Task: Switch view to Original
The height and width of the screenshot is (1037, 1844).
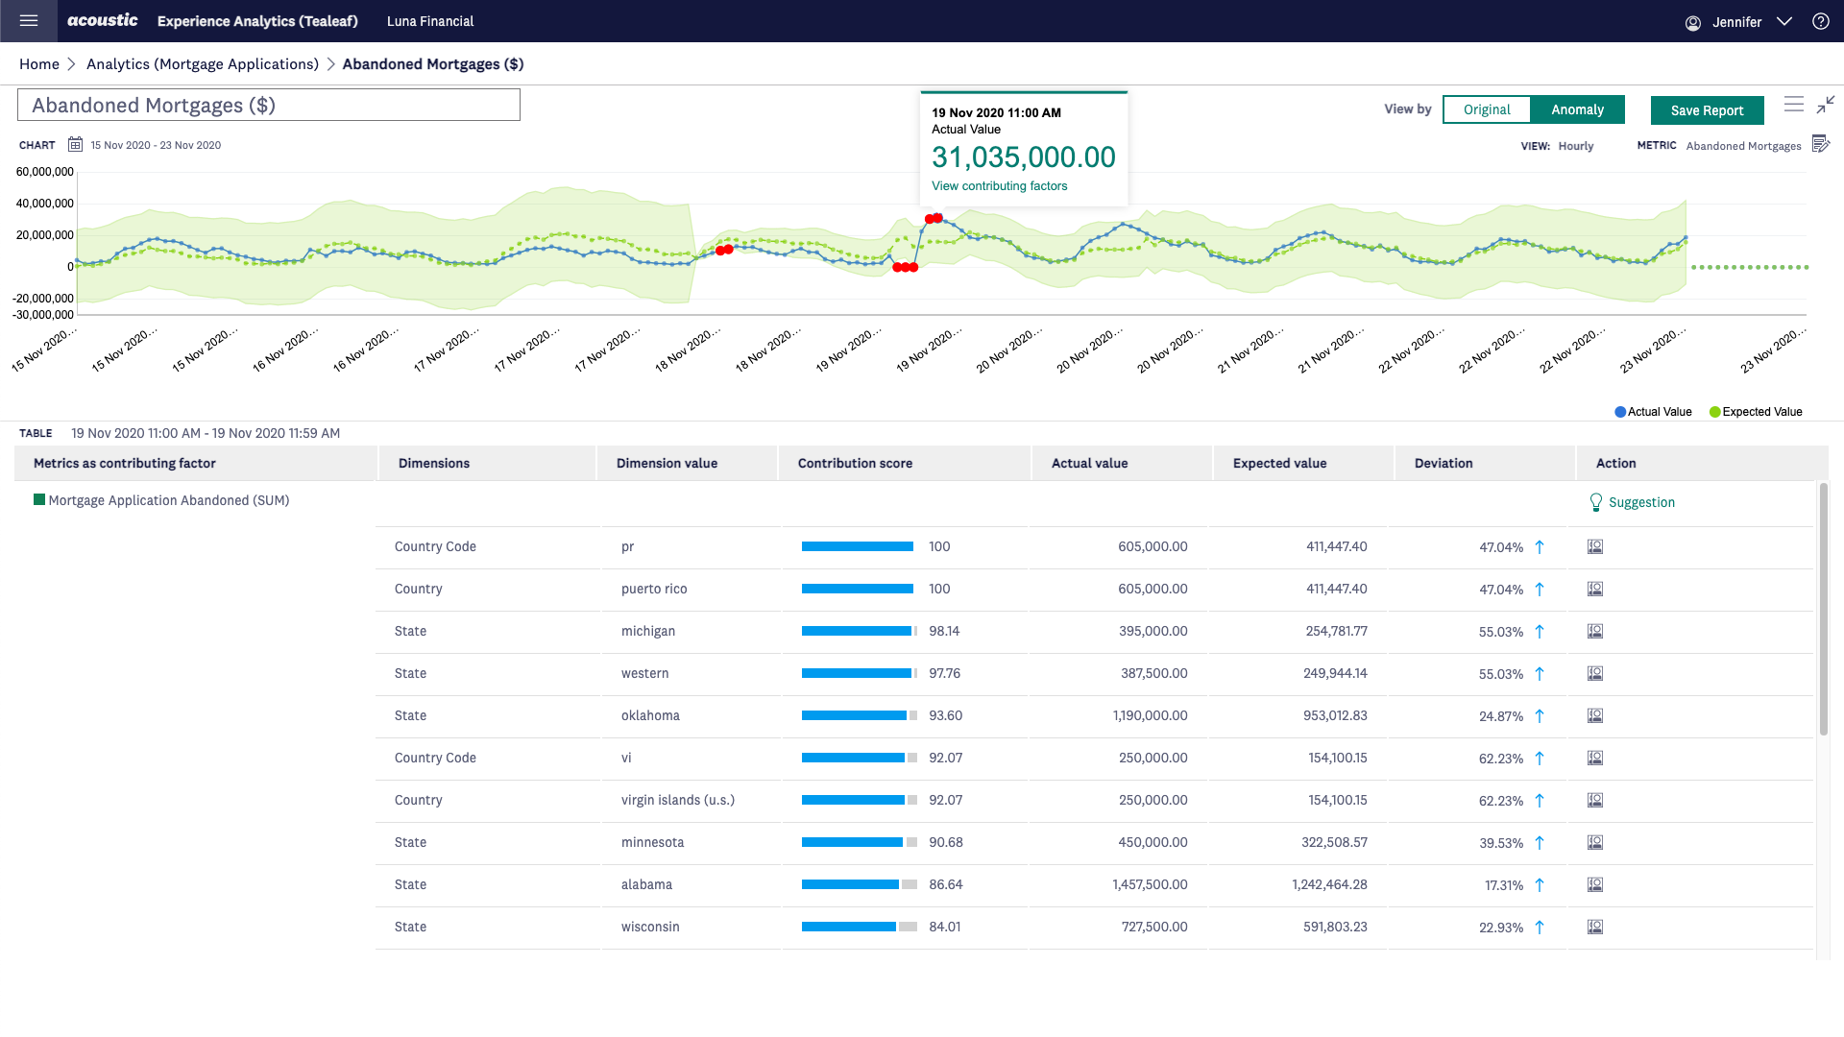Action: pos(1486,109)
